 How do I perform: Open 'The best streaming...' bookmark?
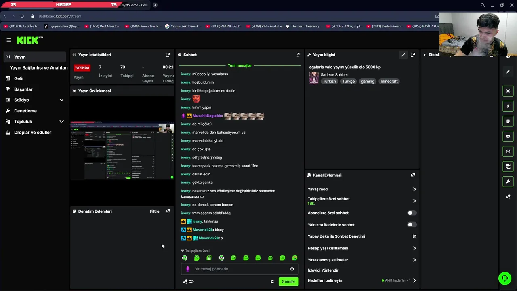click(x=303, y=26)
